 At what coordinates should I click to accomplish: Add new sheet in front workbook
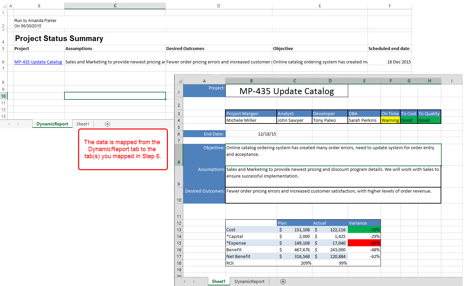[283, 282]
